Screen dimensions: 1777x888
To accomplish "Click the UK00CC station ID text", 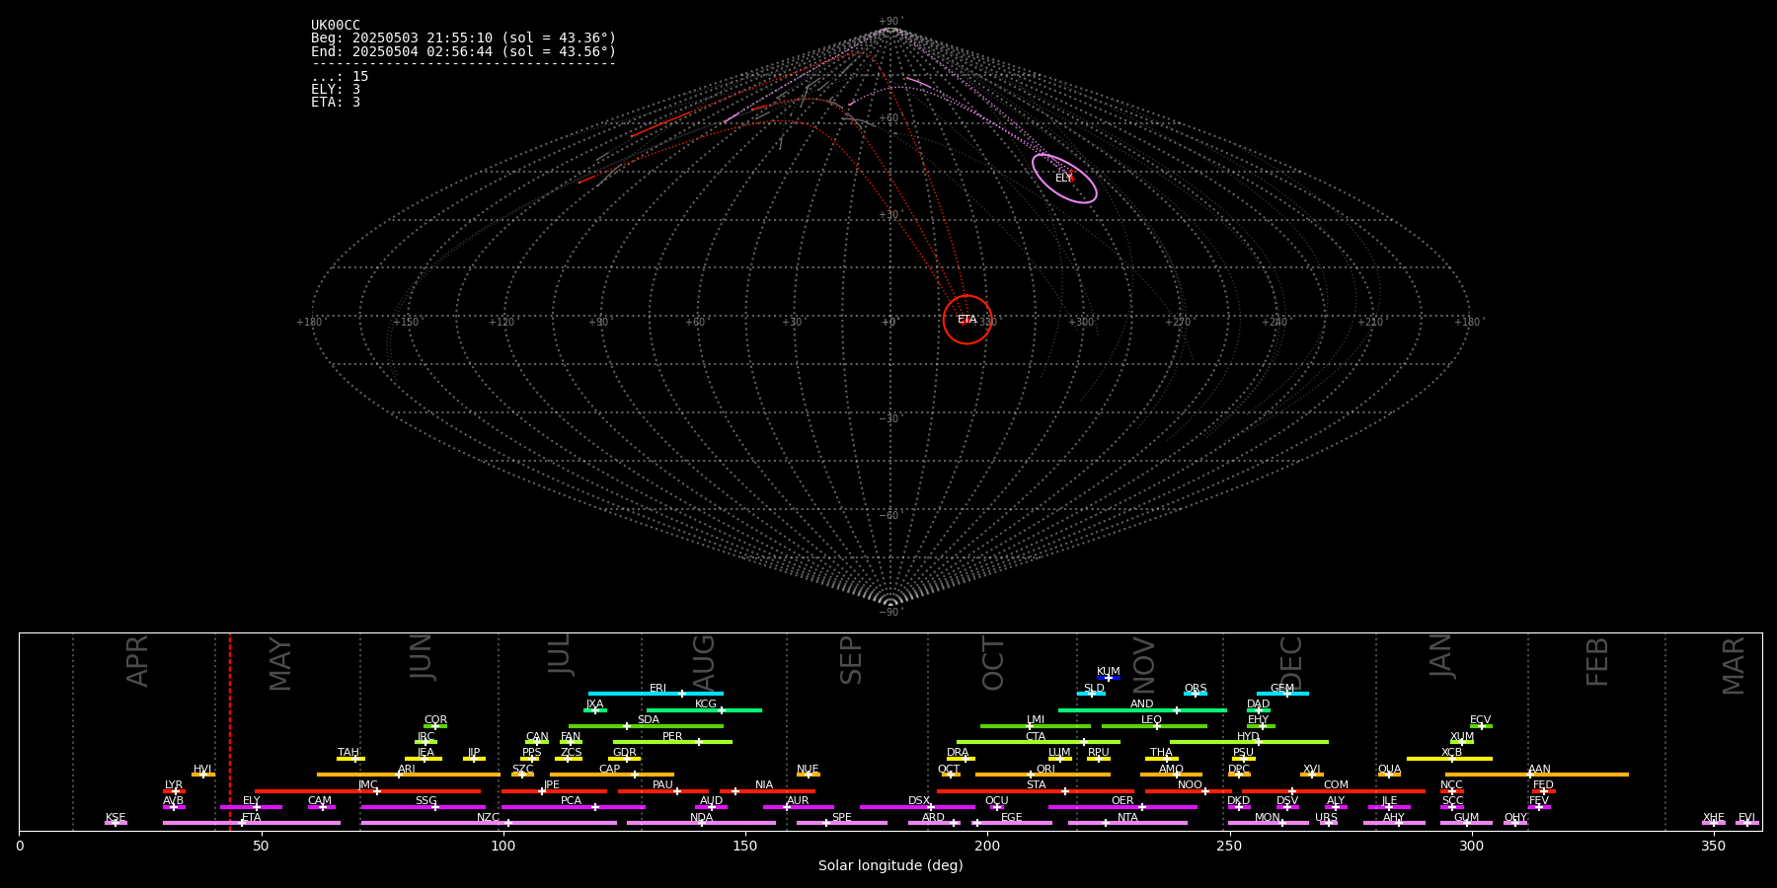I will [336, 26].
